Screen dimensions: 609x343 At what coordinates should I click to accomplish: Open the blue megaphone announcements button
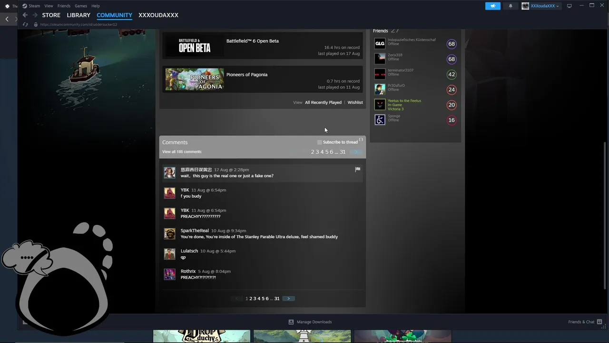[493, 6]
